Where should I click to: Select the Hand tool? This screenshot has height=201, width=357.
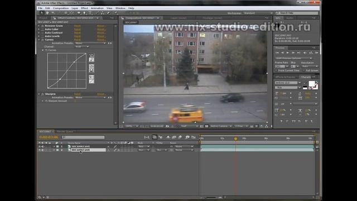tap(47, 13)
